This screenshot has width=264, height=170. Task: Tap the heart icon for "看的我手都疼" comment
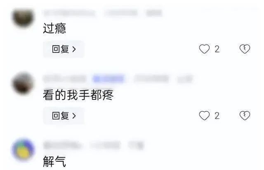[x=204, y=116]
